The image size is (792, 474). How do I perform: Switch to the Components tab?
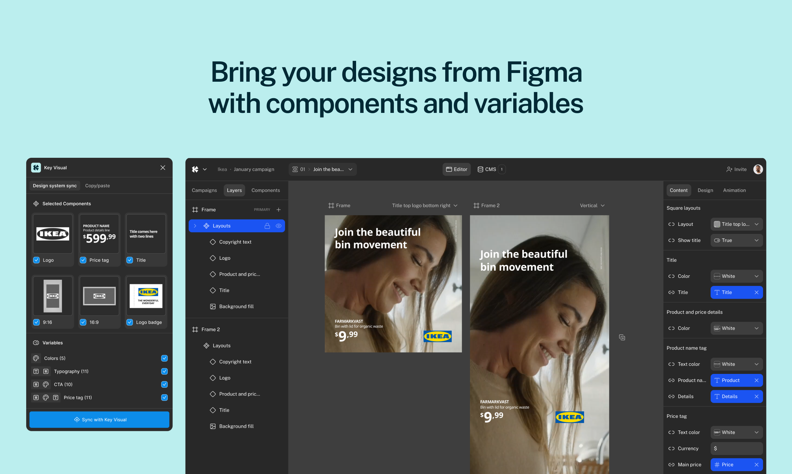pyautogui.click(x=265, y=190)
